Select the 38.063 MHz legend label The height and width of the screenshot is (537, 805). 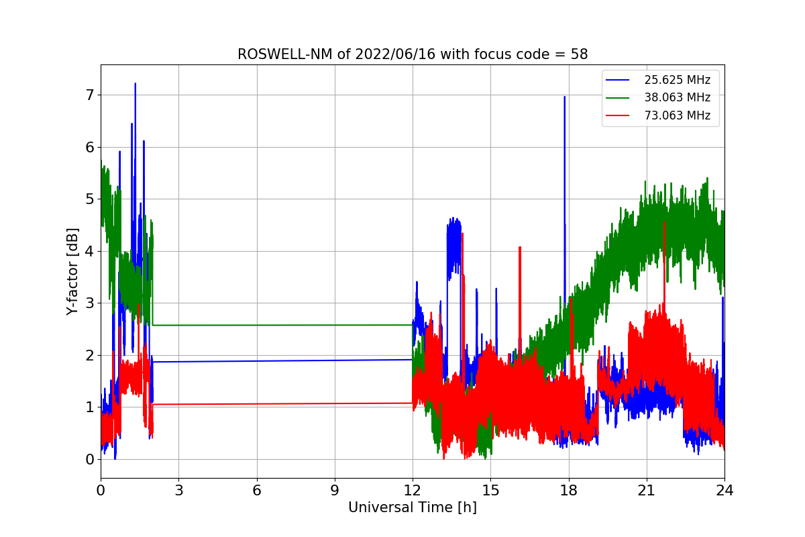pos(678,97)
